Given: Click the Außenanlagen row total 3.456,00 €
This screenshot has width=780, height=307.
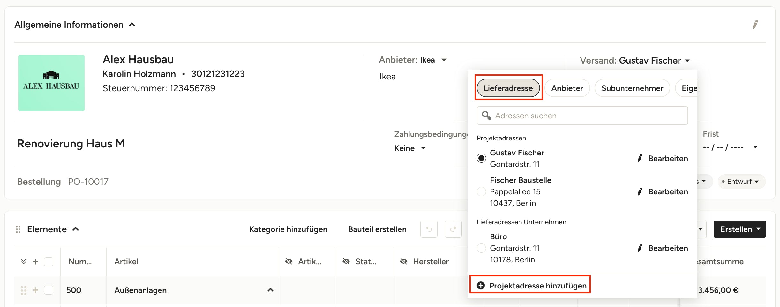Looking at the screenshot, I should (x=718, y=290).
